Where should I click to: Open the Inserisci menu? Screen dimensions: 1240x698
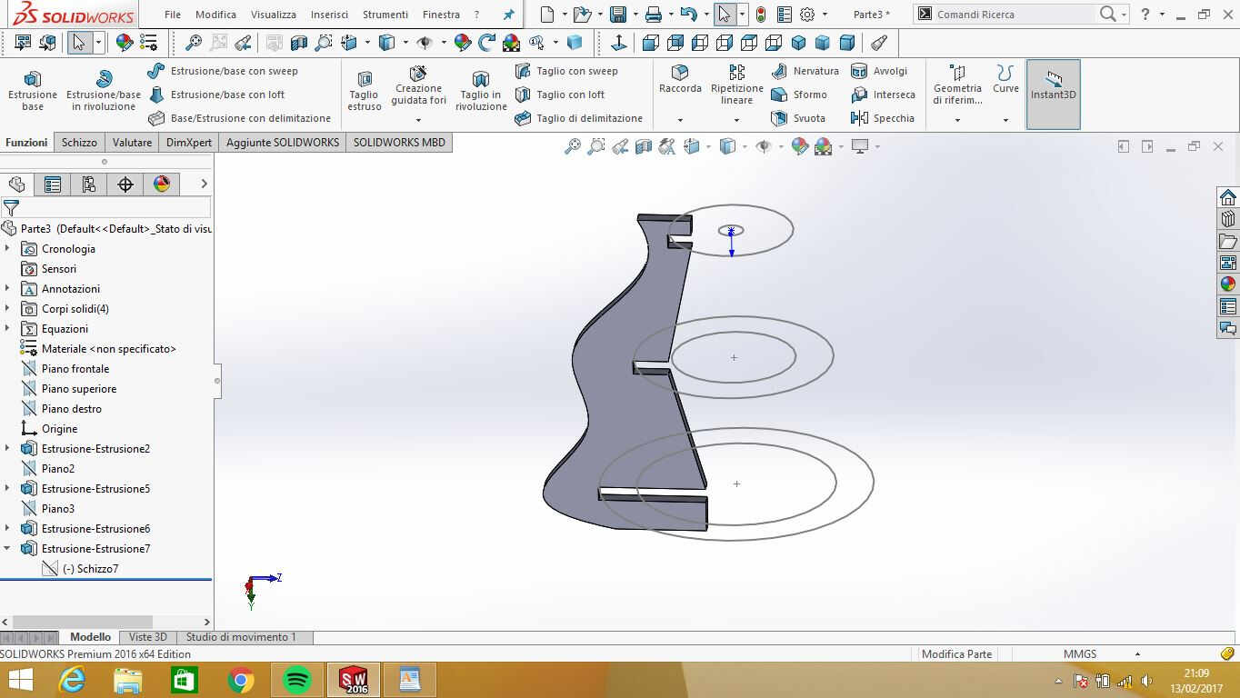click(x=329, y=15)
